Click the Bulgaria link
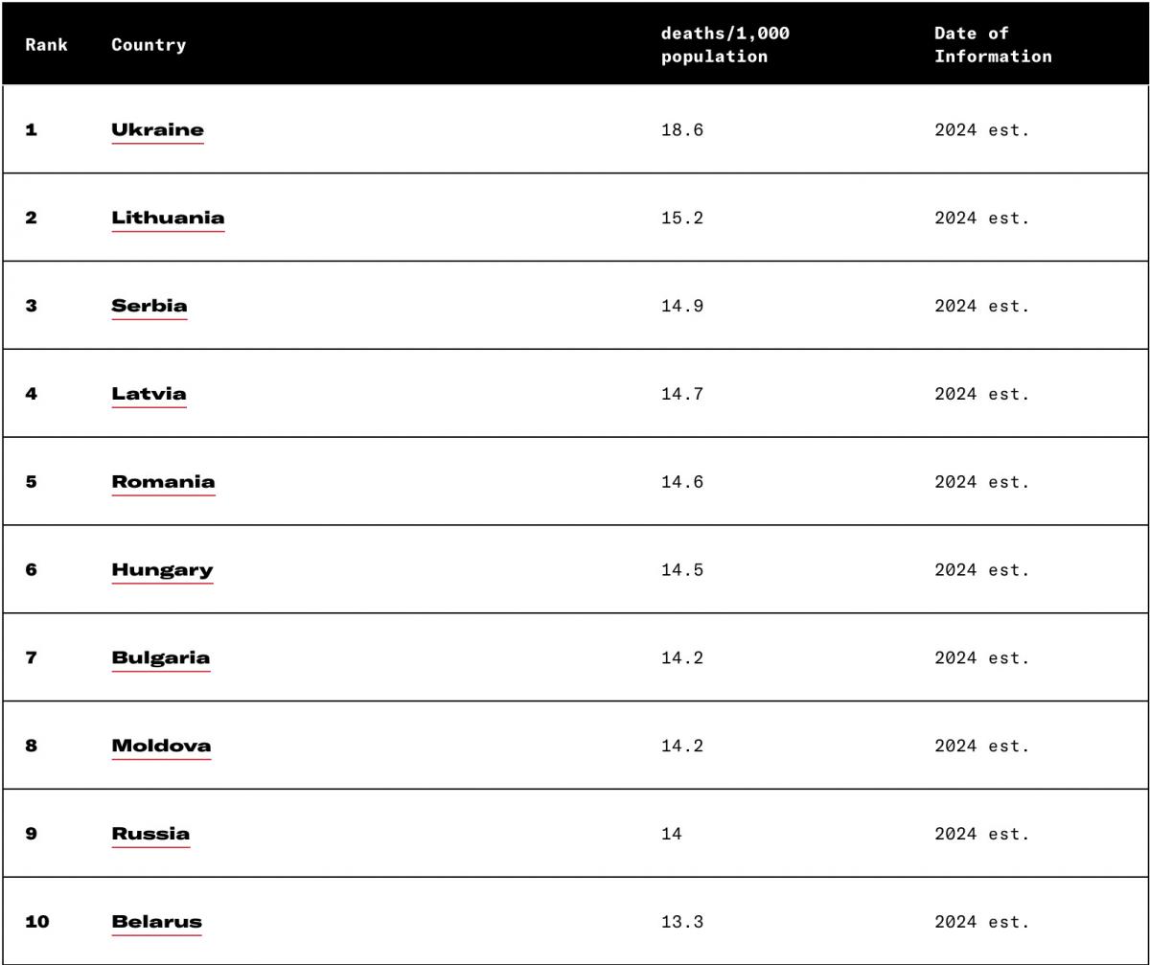This screenshot has height=965, width=1150. click(x=160, y=658)
